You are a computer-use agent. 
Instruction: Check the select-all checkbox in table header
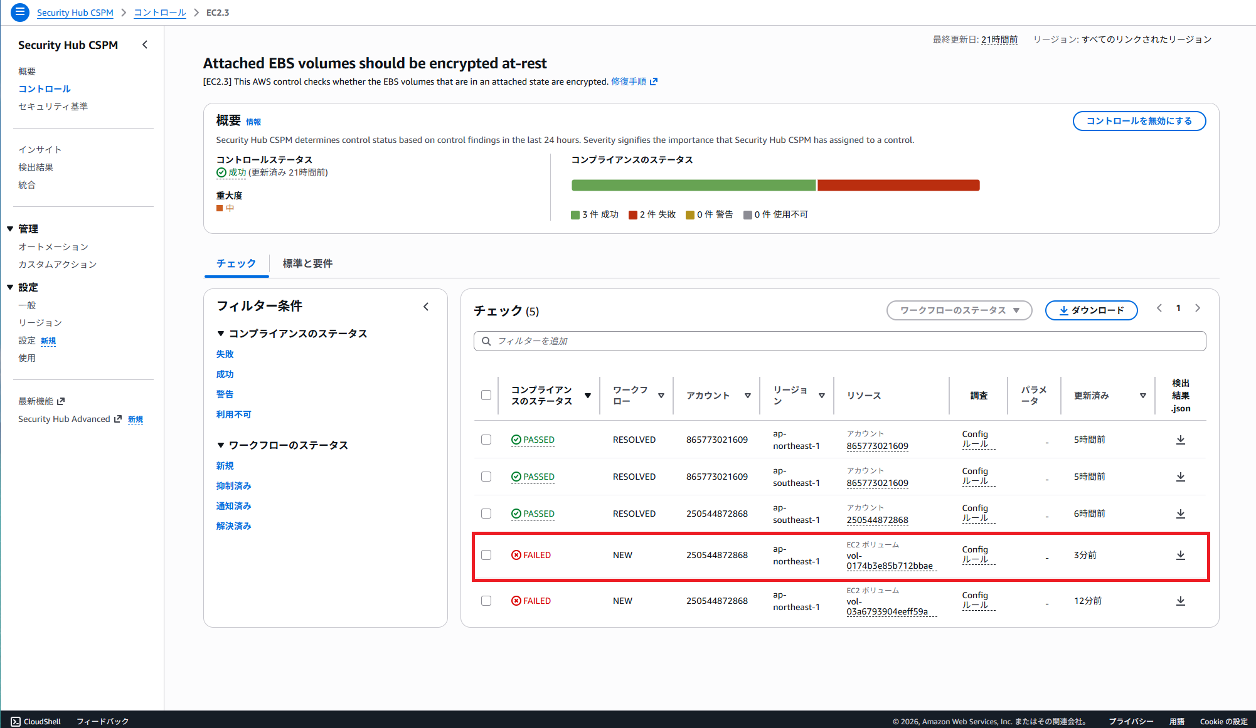tap(486, 395)
